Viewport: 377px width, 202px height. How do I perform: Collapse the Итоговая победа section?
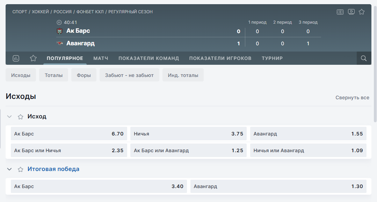9,169
